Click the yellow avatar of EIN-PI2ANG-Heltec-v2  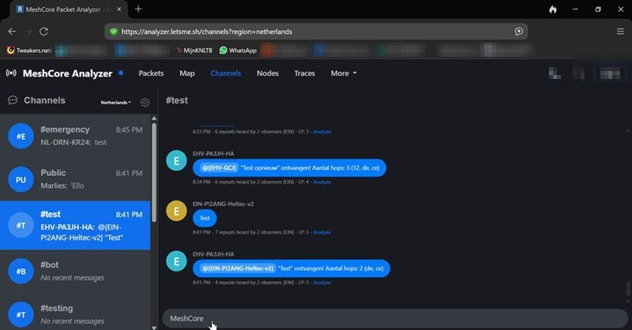[x=176, y=211]
